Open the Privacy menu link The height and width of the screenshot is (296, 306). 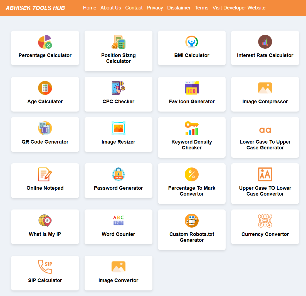155,8
